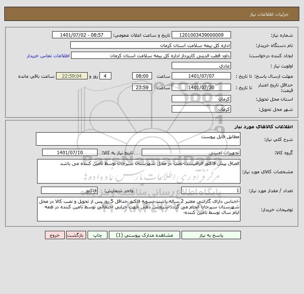Image resolution: width=304 pixels, height=294 pixels.
Task: Click the requester field داود قطب الدینی
Action: pos(151,55)
